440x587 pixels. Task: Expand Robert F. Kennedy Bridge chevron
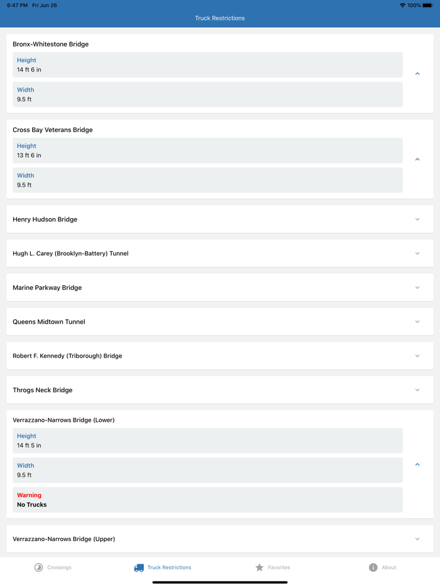[x=417, y=356]
